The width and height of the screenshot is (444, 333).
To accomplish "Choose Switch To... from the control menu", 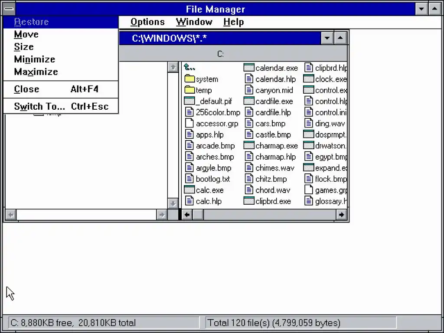I will (61, 107).
